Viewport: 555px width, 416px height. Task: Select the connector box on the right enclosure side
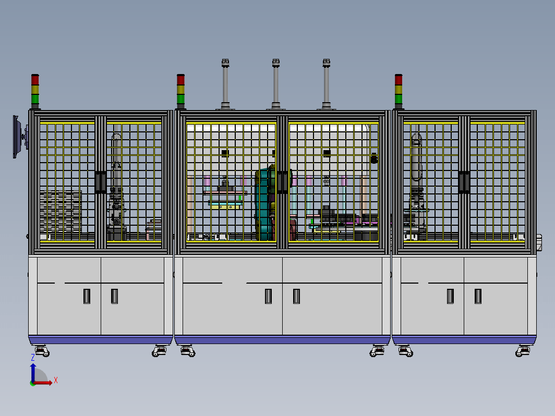[x=539, y=242]
